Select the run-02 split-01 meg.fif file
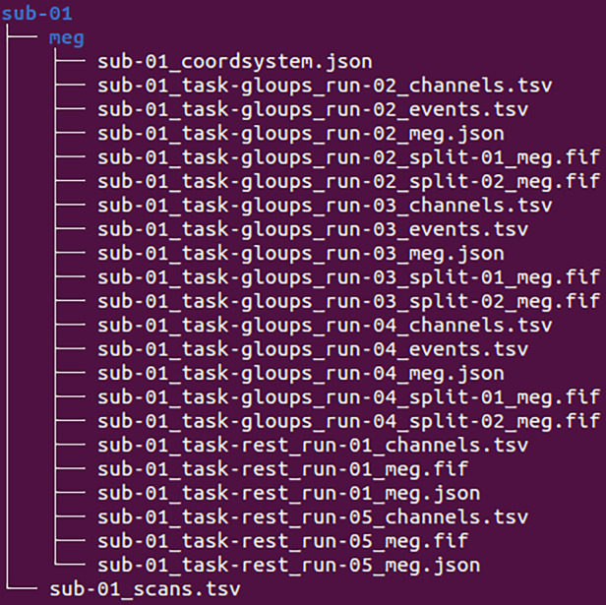Image resolution: width=606 pixels, height=605 pixels. point(348,157)
